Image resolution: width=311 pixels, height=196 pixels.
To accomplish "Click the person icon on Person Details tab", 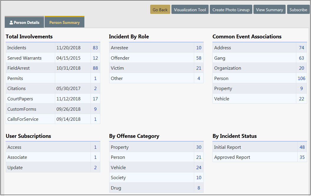I will pos(11,22).
